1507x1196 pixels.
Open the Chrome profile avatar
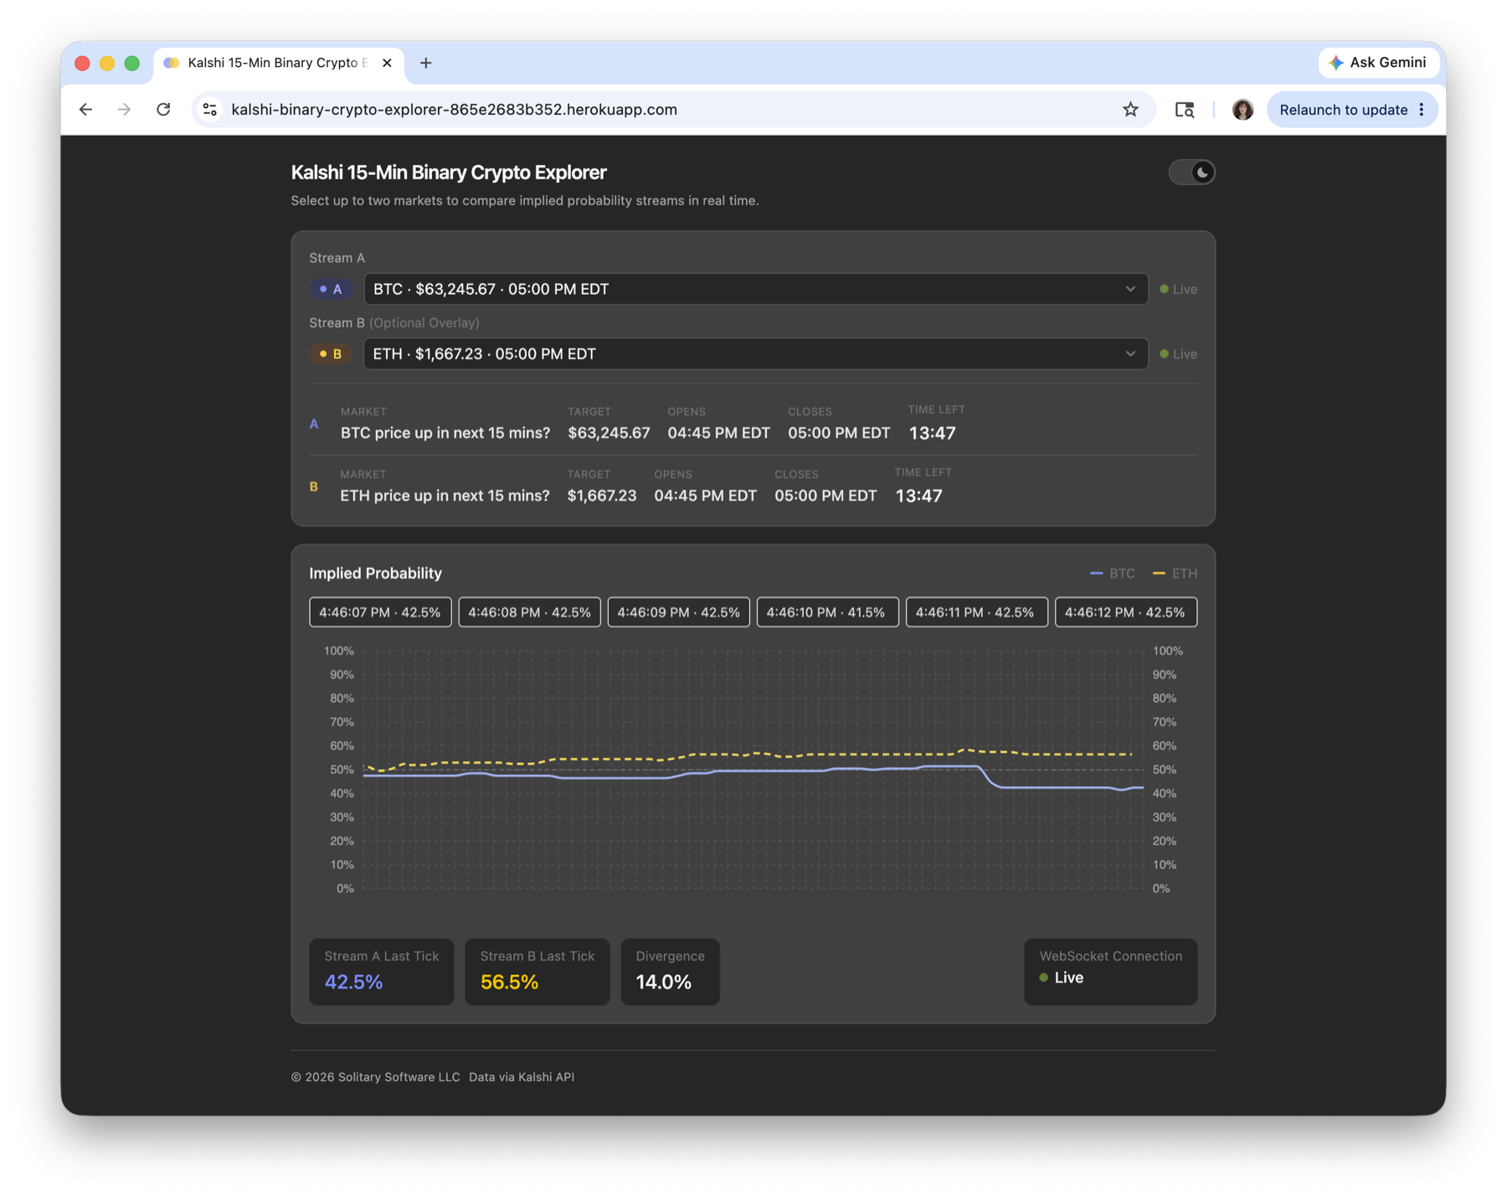point(1242,110)
